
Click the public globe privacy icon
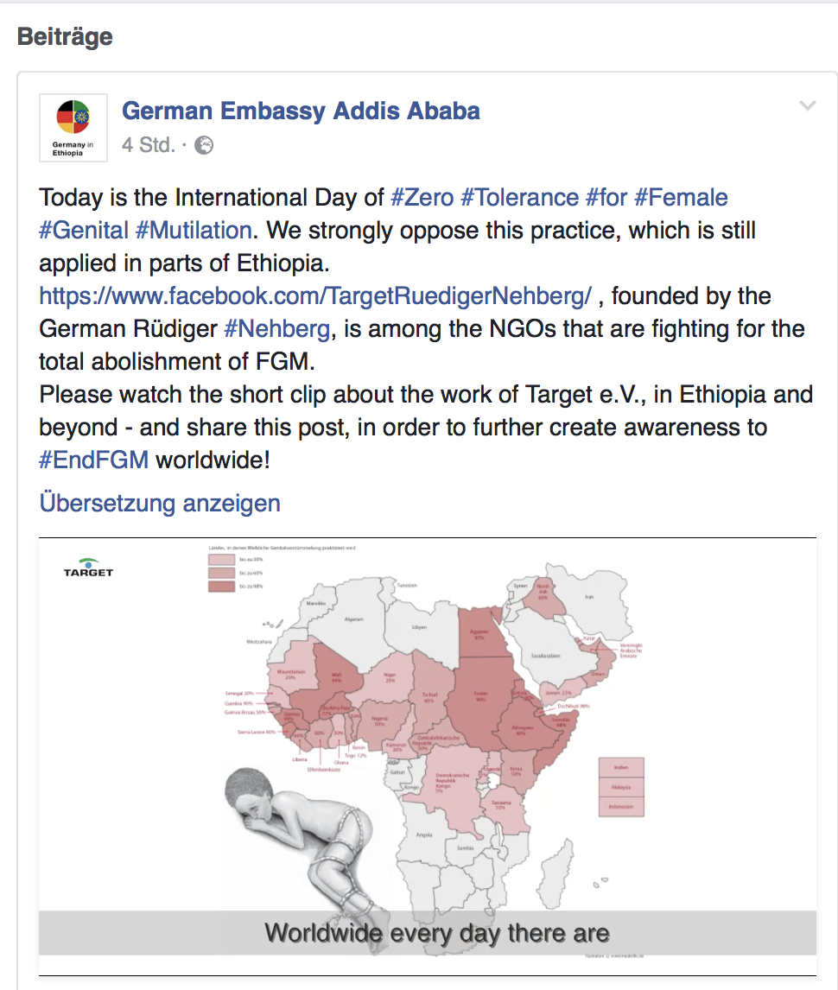(x=204, y=145)
